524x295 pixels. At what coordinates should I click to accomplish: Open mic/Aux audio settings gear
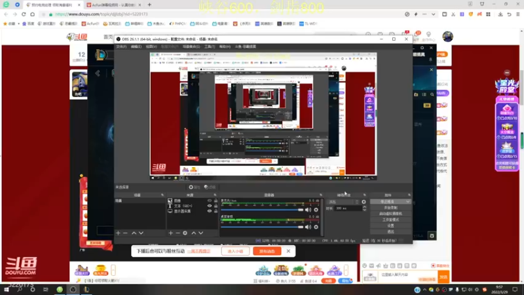coord(316,210)
